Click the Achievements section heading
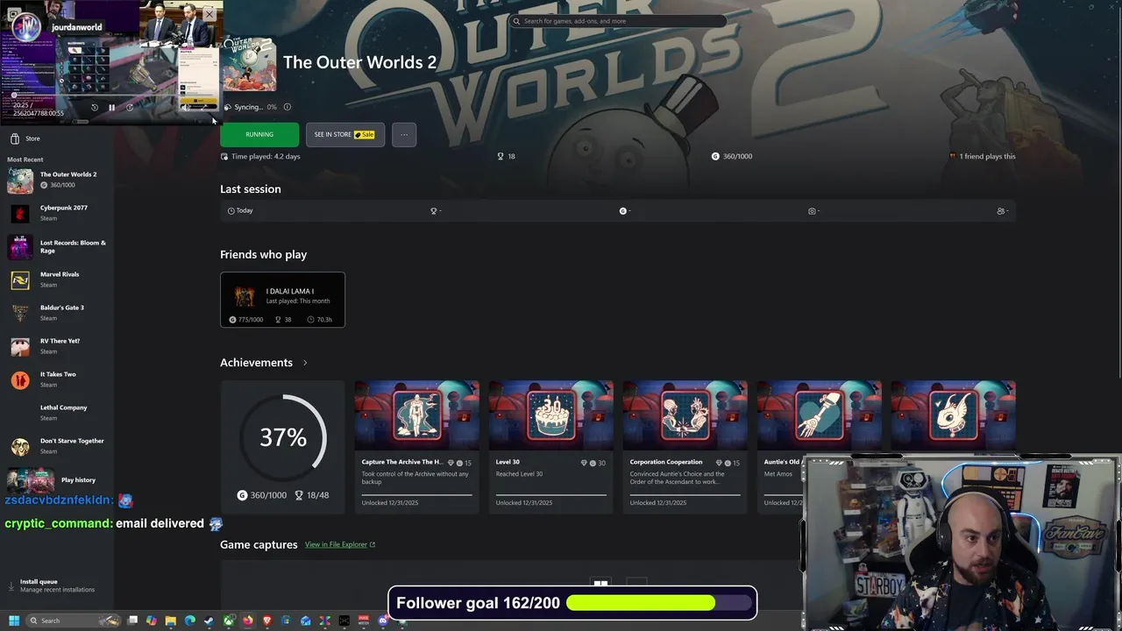 256,363
